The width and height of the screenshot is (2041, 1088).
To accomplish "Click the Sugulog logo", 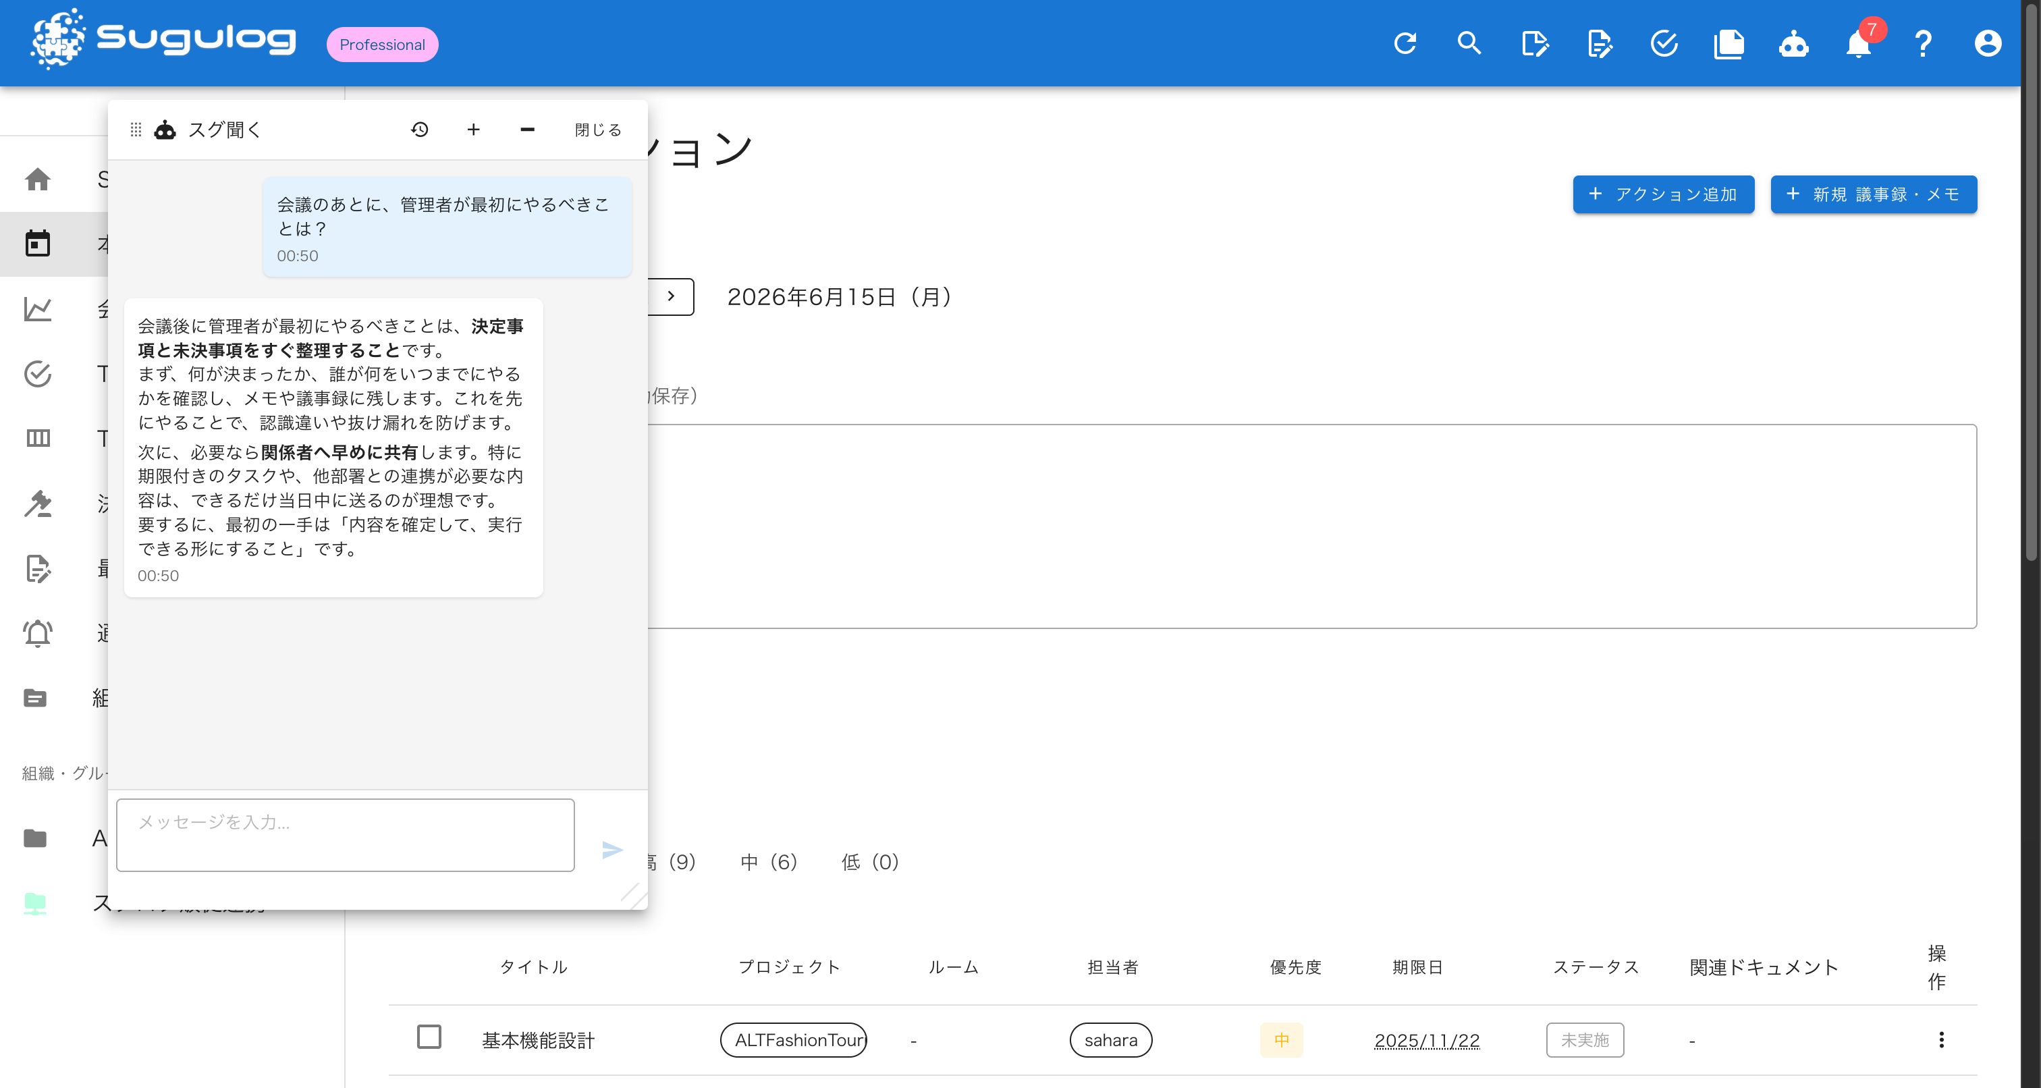I will [163, 40].
